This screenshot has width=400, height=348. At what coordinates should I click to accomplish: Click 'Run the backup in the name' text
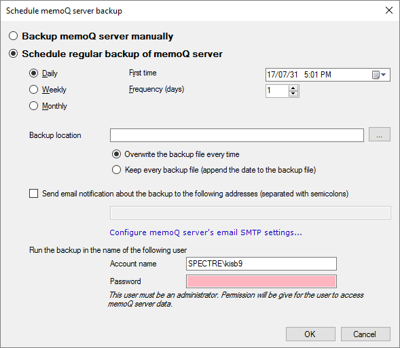click(x=108, y=250)
